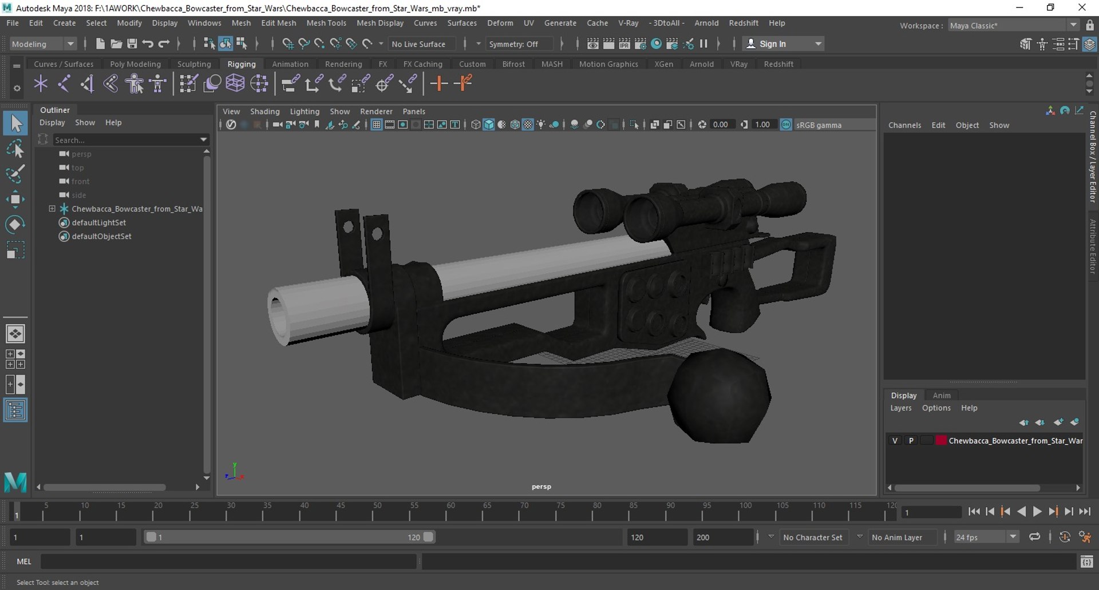The image size is (1099, 590).
Task: Click the red layer color swatch
Action: pos(941,440)
